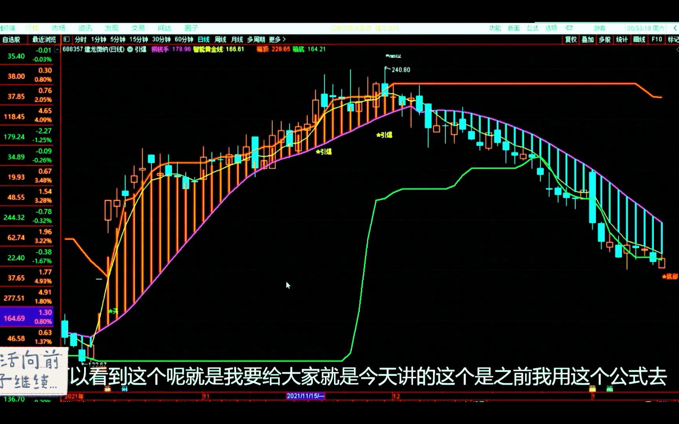Click the 标记 mark button
Viewport: 679px width, 424px height.
(x=673, y=39)
